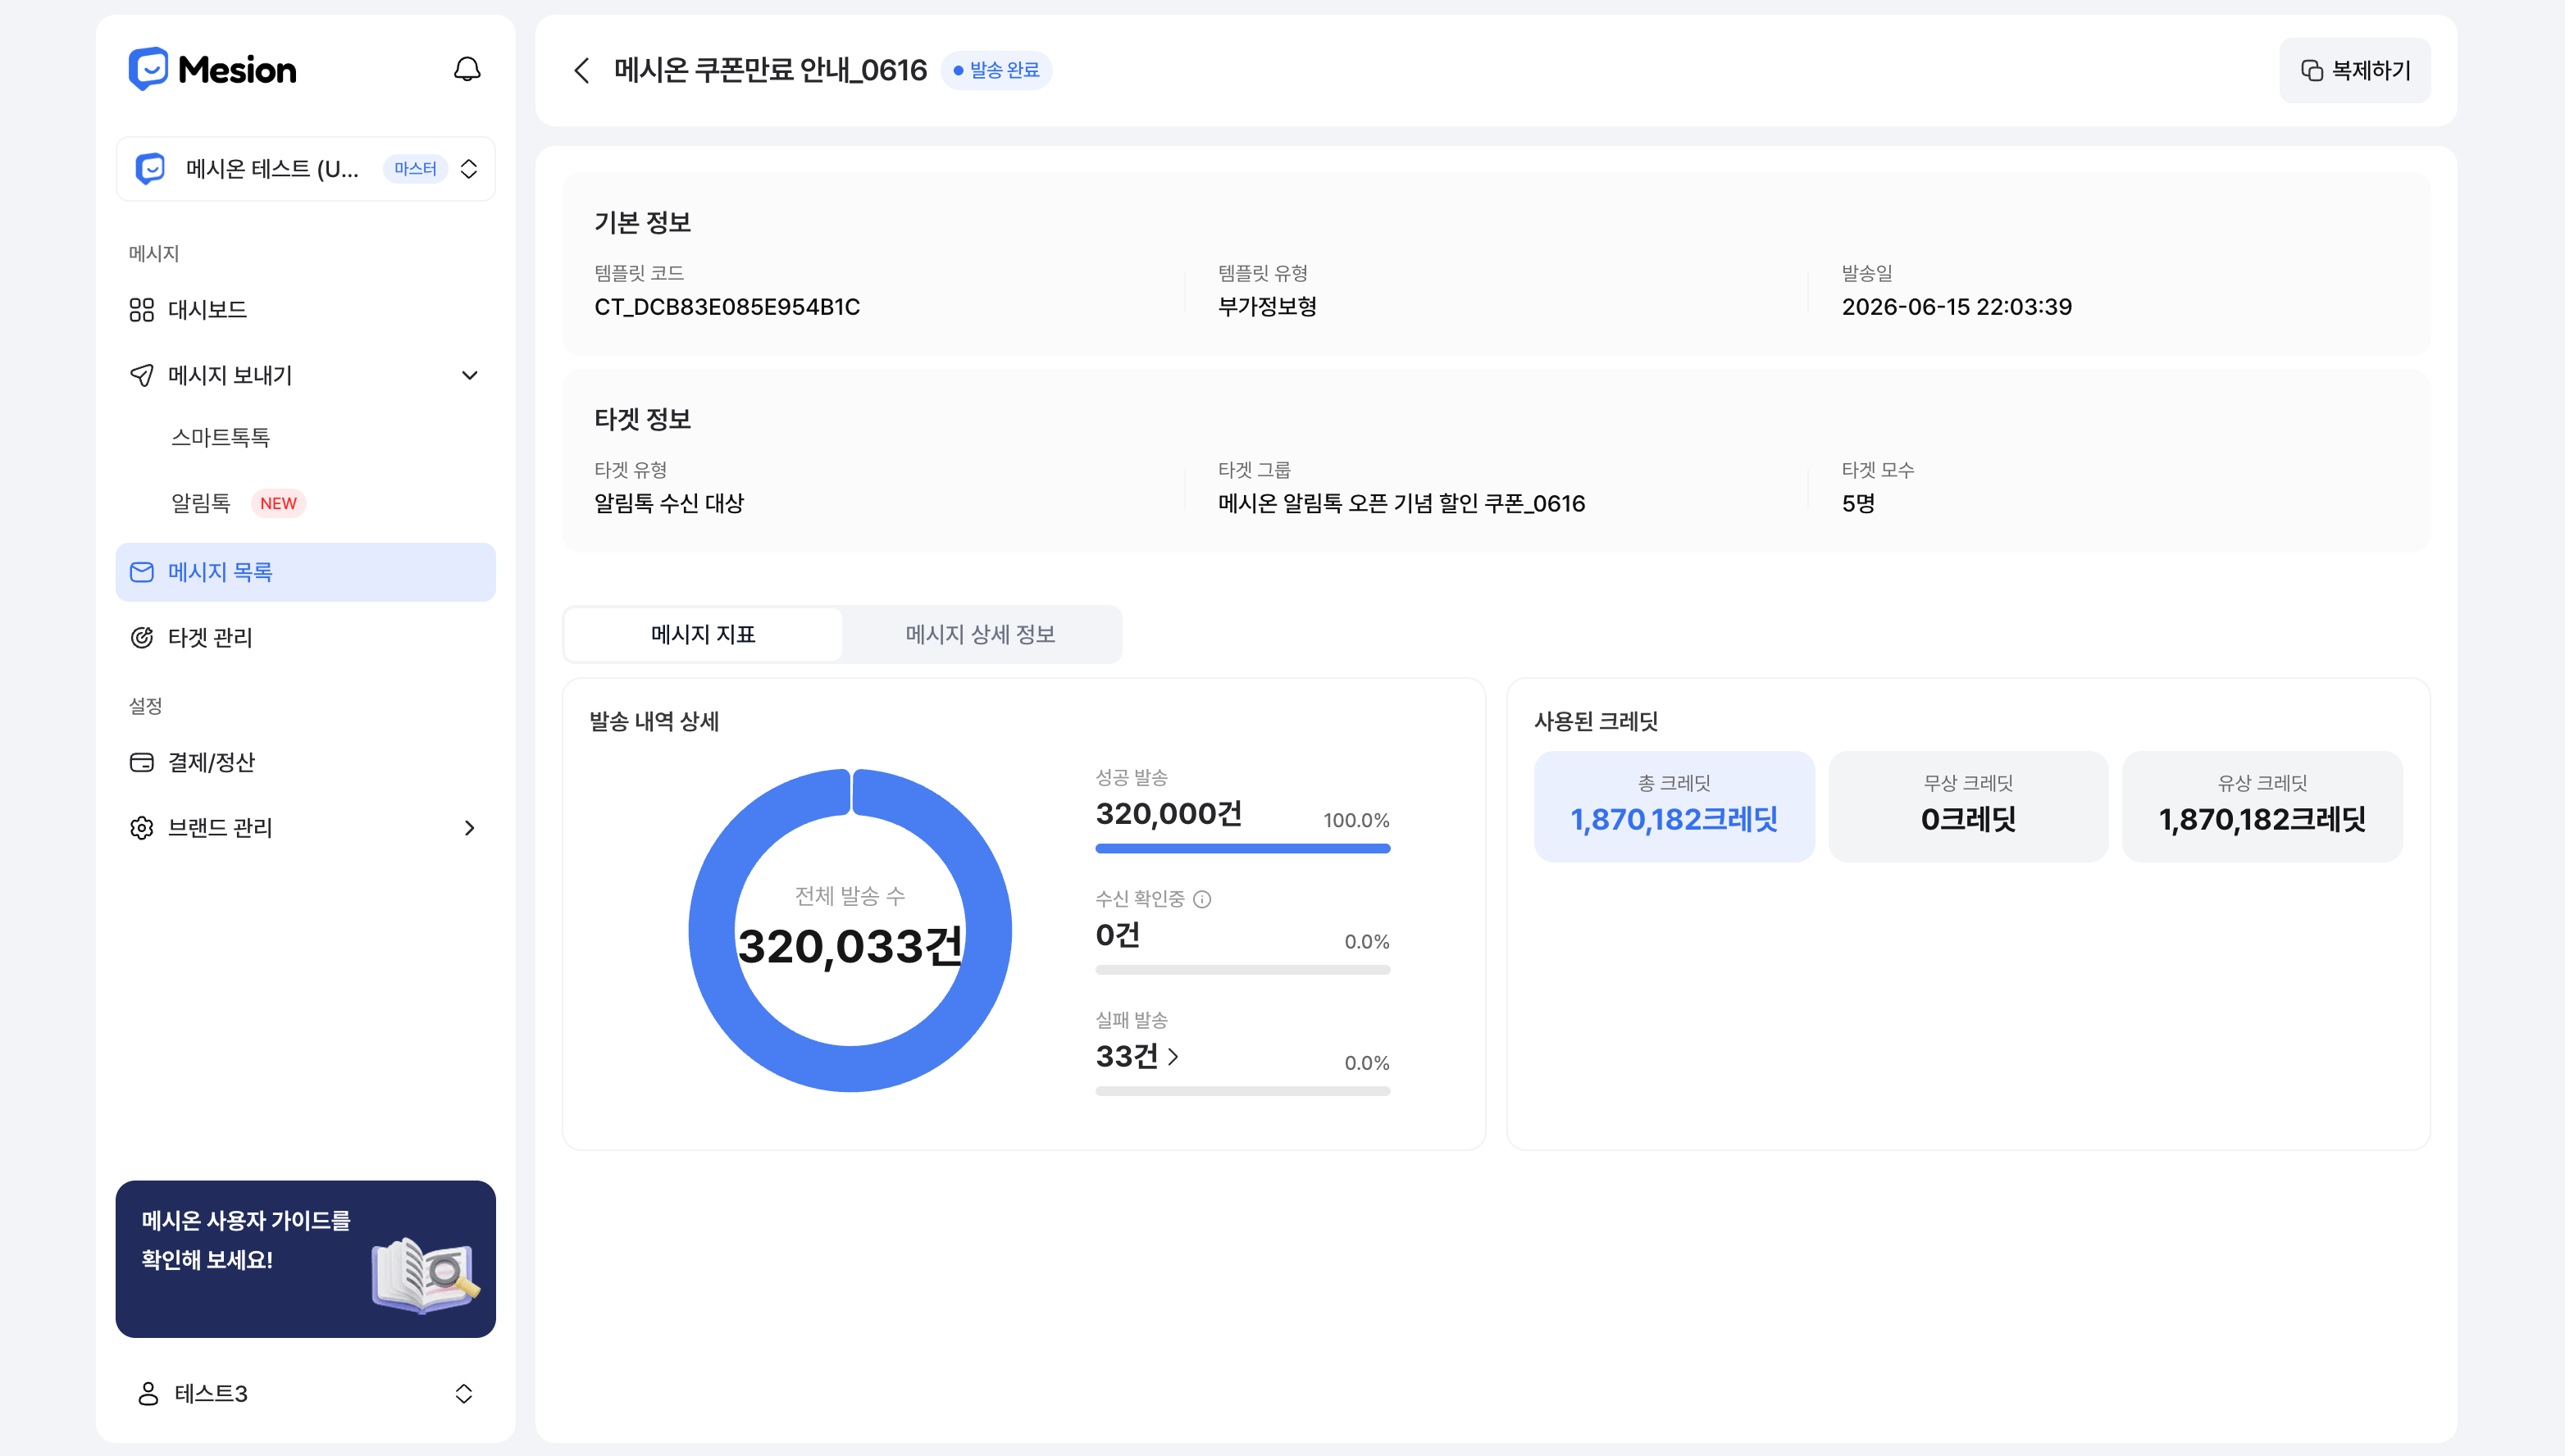Click the workspace logo icon in selector
This screenshot has height=1456, width=2565.
[x=151, y=168]
